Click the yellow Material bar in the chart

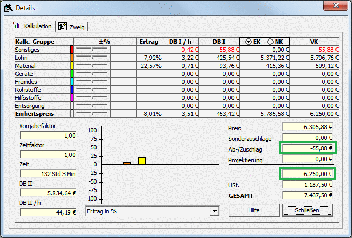pyautogui.click(x=142, y=161)
